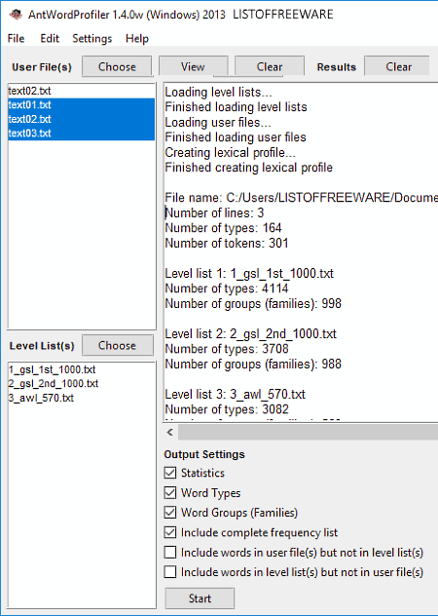The height and width of the screenshot is (616, 438).
Task: Click 'Number of groups (families): 998' line
Action: [x=253, y=304]
